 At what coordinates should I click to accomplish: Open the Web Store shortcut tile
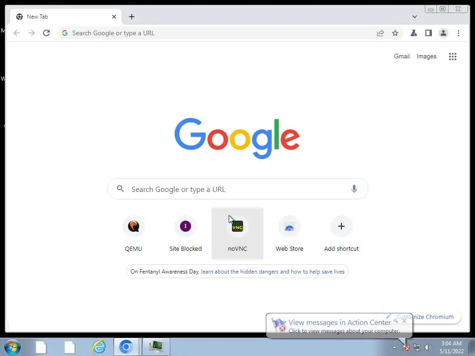point(289,234)
